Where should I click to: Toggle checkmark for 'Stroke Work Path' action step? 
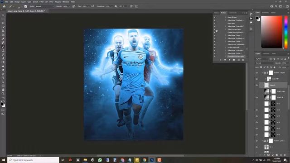(x=214, y=48)
